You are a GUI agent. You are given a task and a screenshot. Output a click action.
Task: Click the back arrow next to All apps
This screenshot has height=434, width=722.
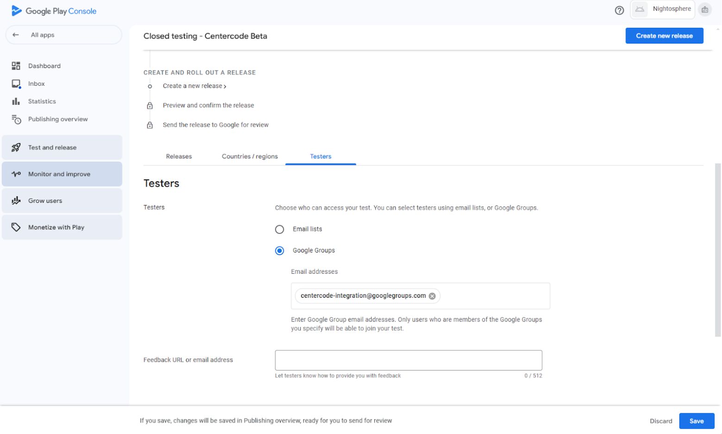(16, 35)
